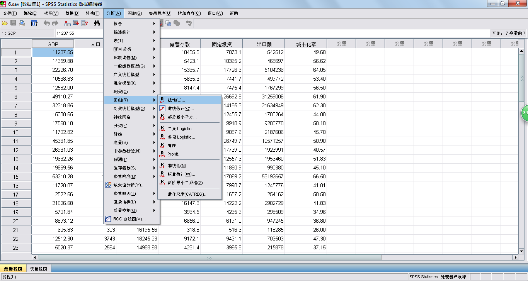Open the 帮助 menu
This screenshot has width=528, height=281.
[x=234, y=13]
